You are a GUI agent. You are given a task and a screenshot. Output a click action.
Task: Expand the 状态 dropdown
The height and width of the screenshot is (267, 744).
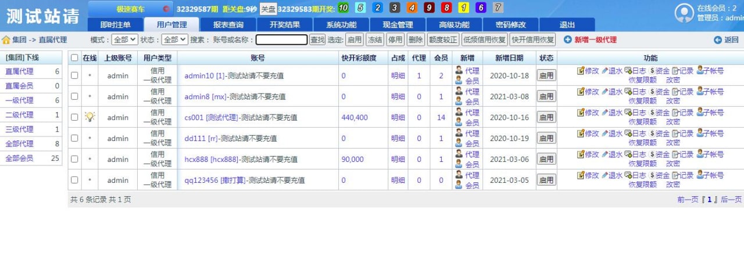(174, 40)
